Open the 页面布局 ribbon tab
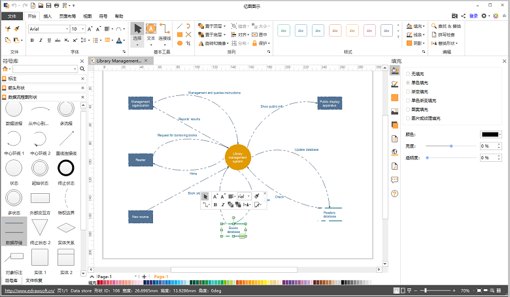The width and height of the screenshot is (510, 297). click(x=68, y=15)
